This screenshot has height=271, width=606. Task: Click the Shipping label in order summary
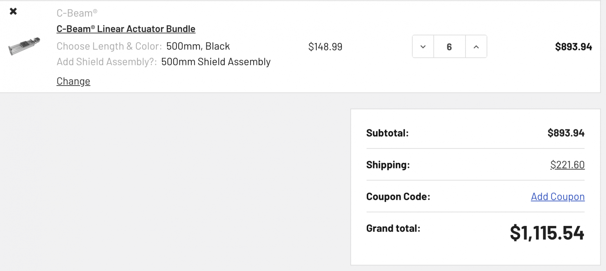click(x=388, y=165)
